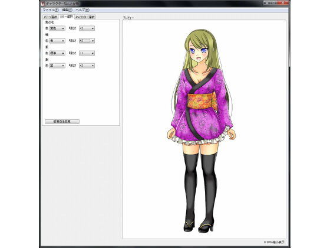Image resolution: width=330 pixels, height=248 pixels.
Task: Open the skin brightness dropdown showing -1
Action: 87,53
